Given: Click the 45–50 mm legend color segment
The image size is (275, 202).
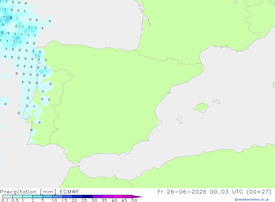Looking at the screenshot, I should click(128, 196).
